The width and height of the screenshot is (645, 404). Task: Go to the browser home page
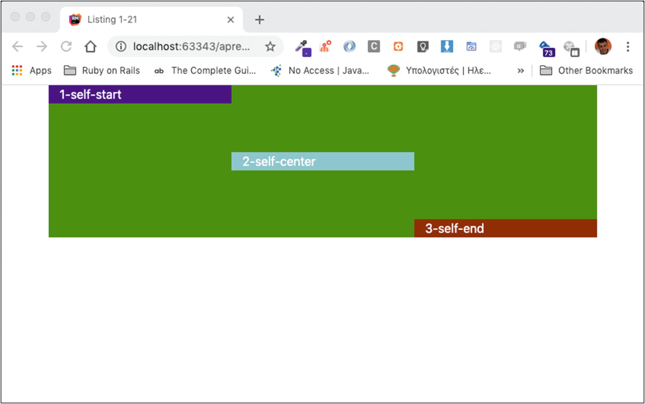coord(90,47)
